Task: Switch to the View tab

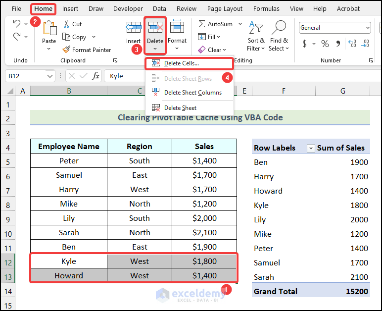Action: pos(296,9)
